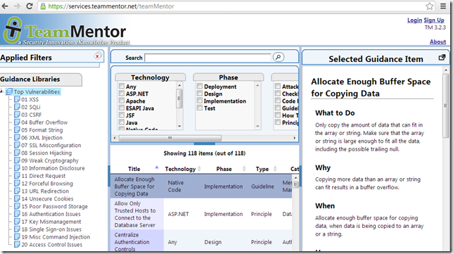Open the selected guidance item in a new window
This screenshot has height=254, width=453.
(442, 58)
